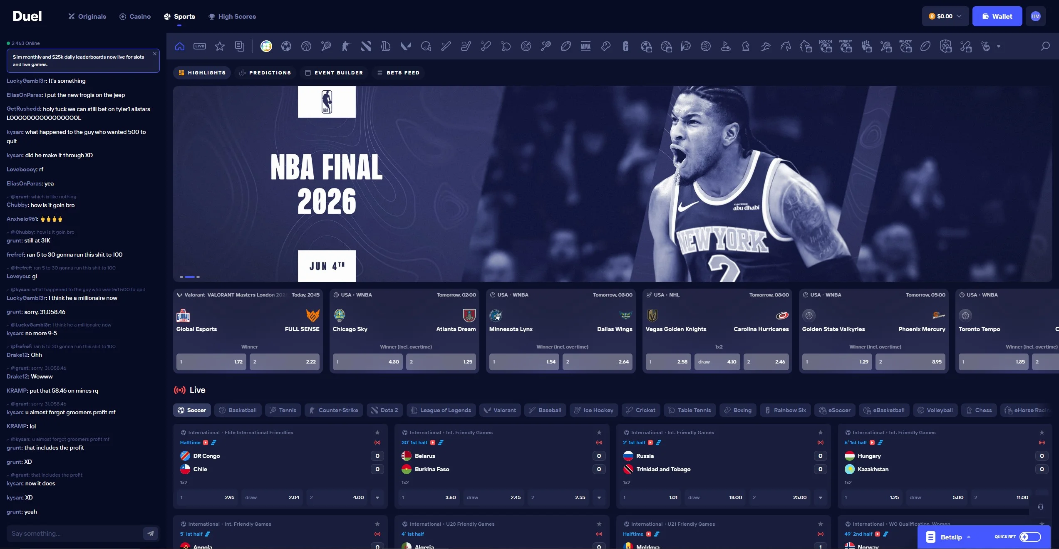Open the LIVE events icon
1059x549 pixels.
click(x=200, y=46)
